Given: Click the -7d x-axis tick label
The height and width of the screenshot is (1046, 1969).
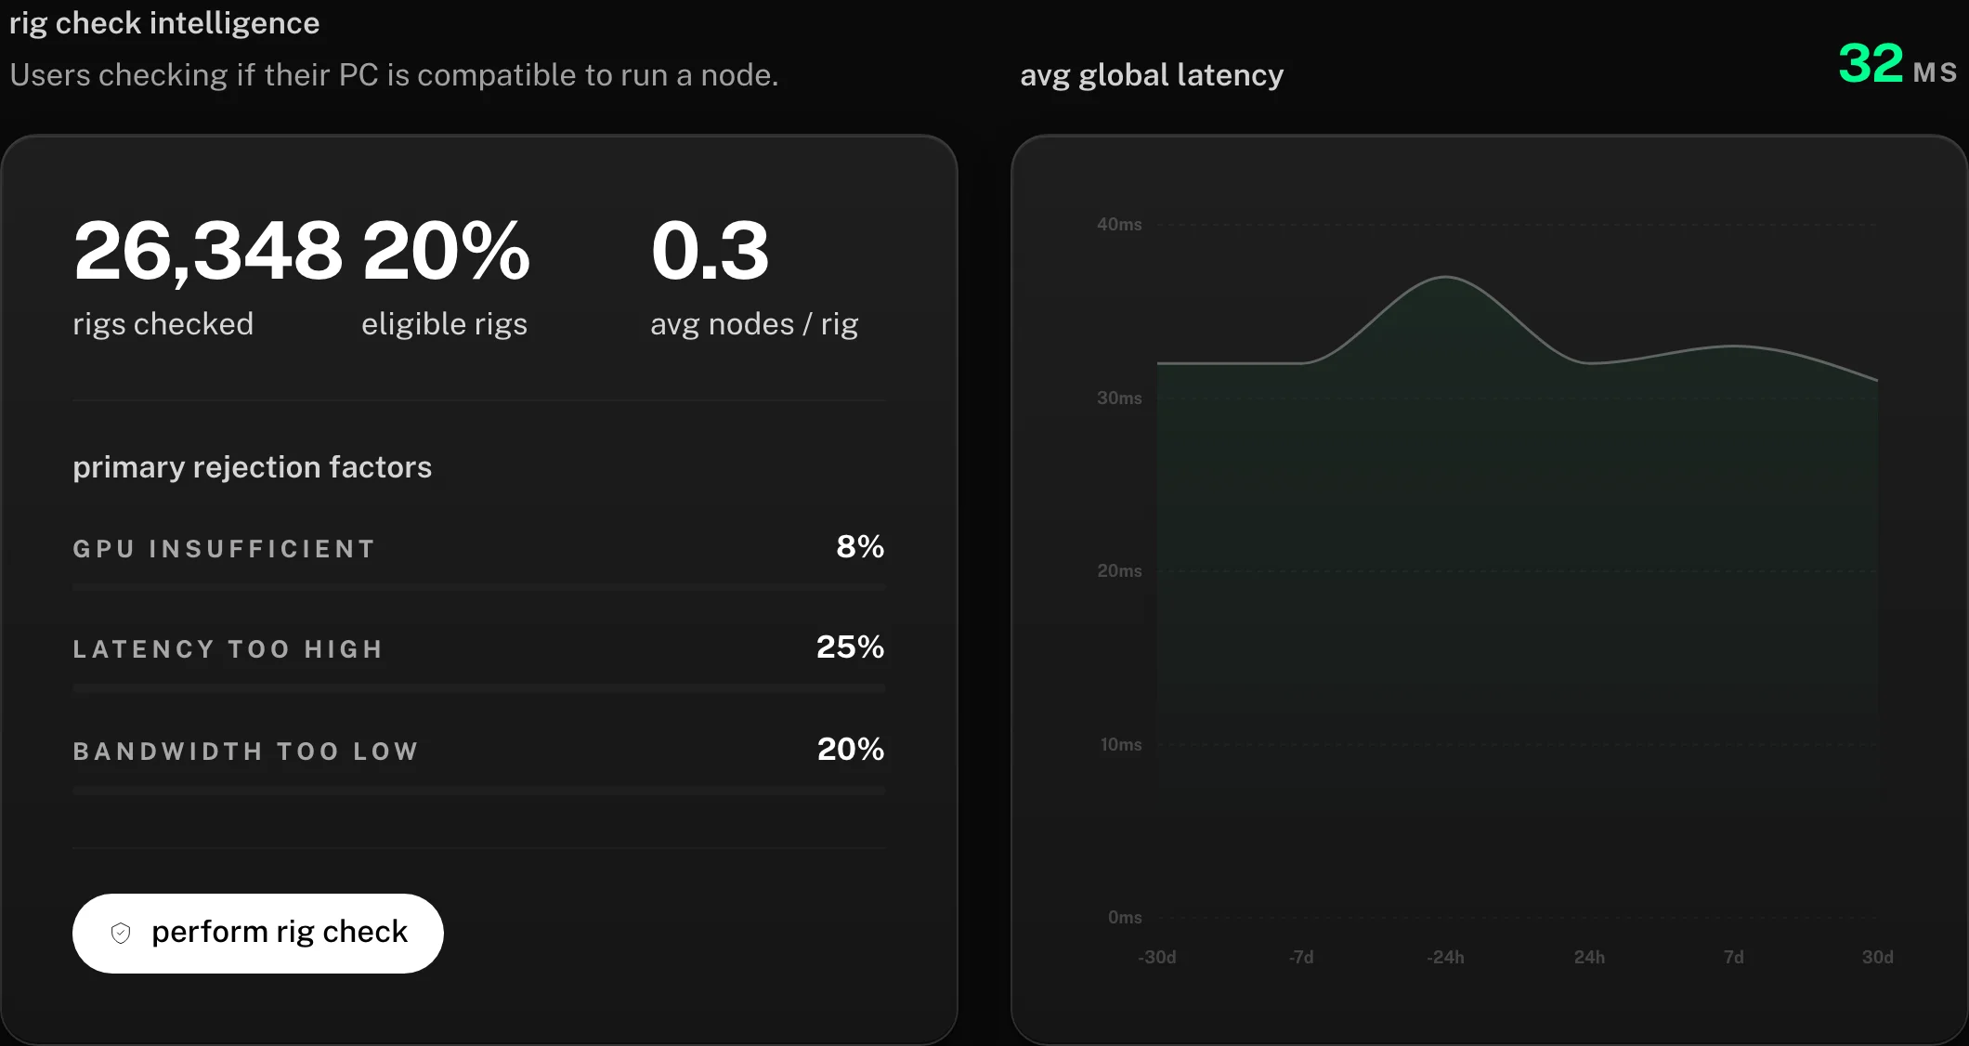Looking at the screenshot, I should click(1301, 957).
